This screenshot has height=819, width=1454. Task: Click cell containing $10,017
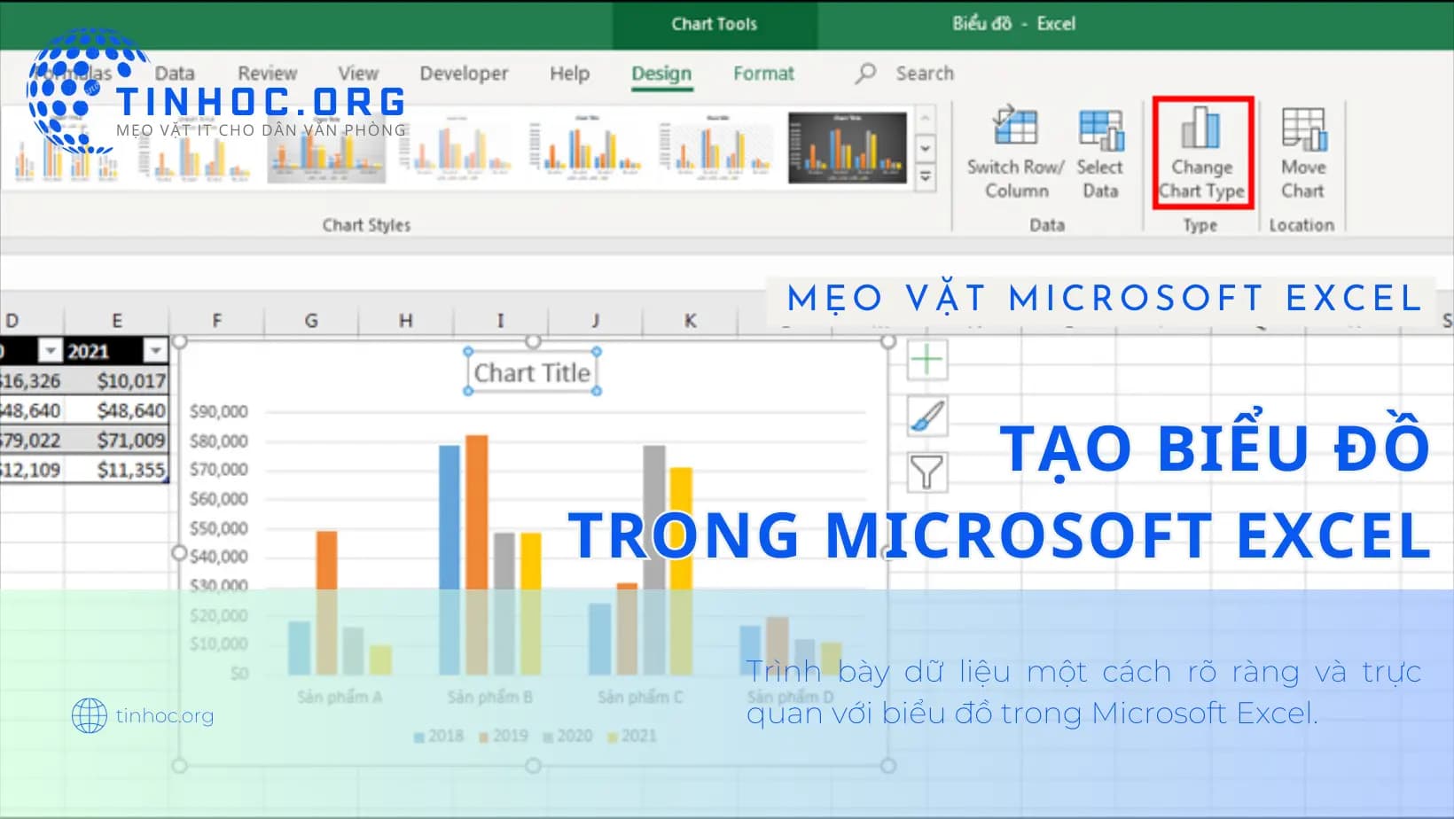coord(116,381)
